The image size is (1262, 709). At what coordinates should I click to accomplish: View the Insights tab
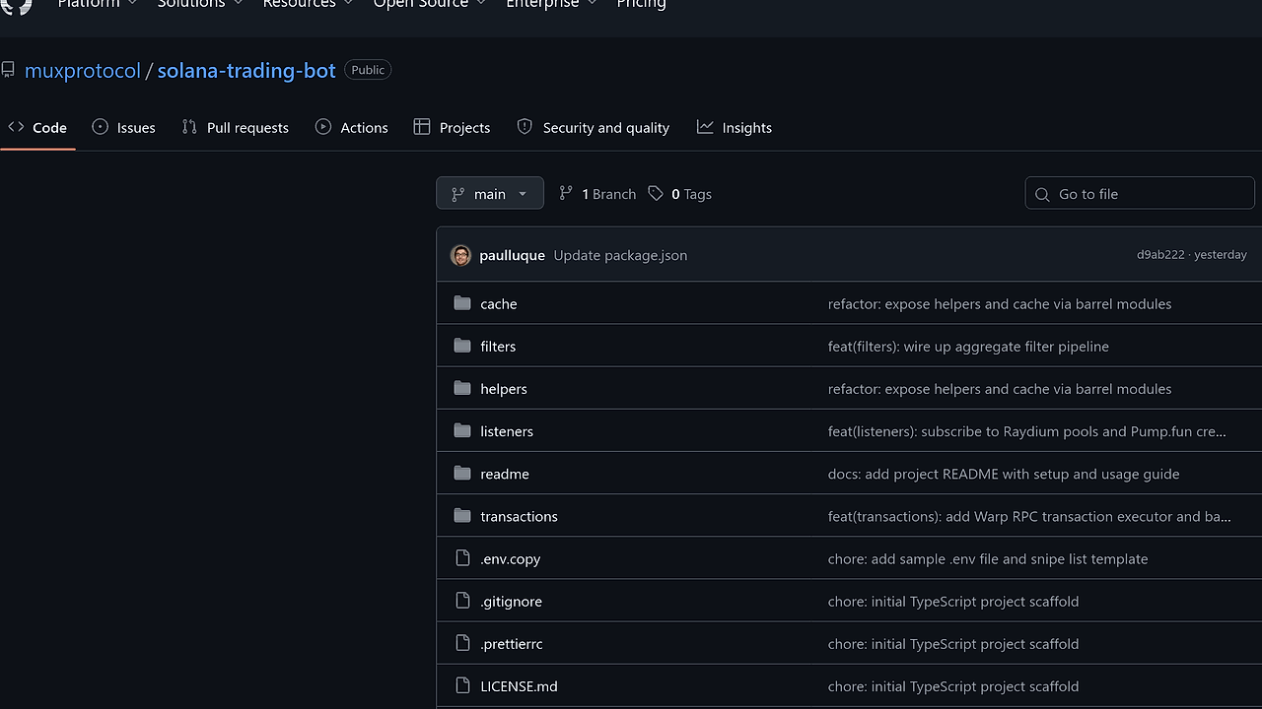pos(735,128)
